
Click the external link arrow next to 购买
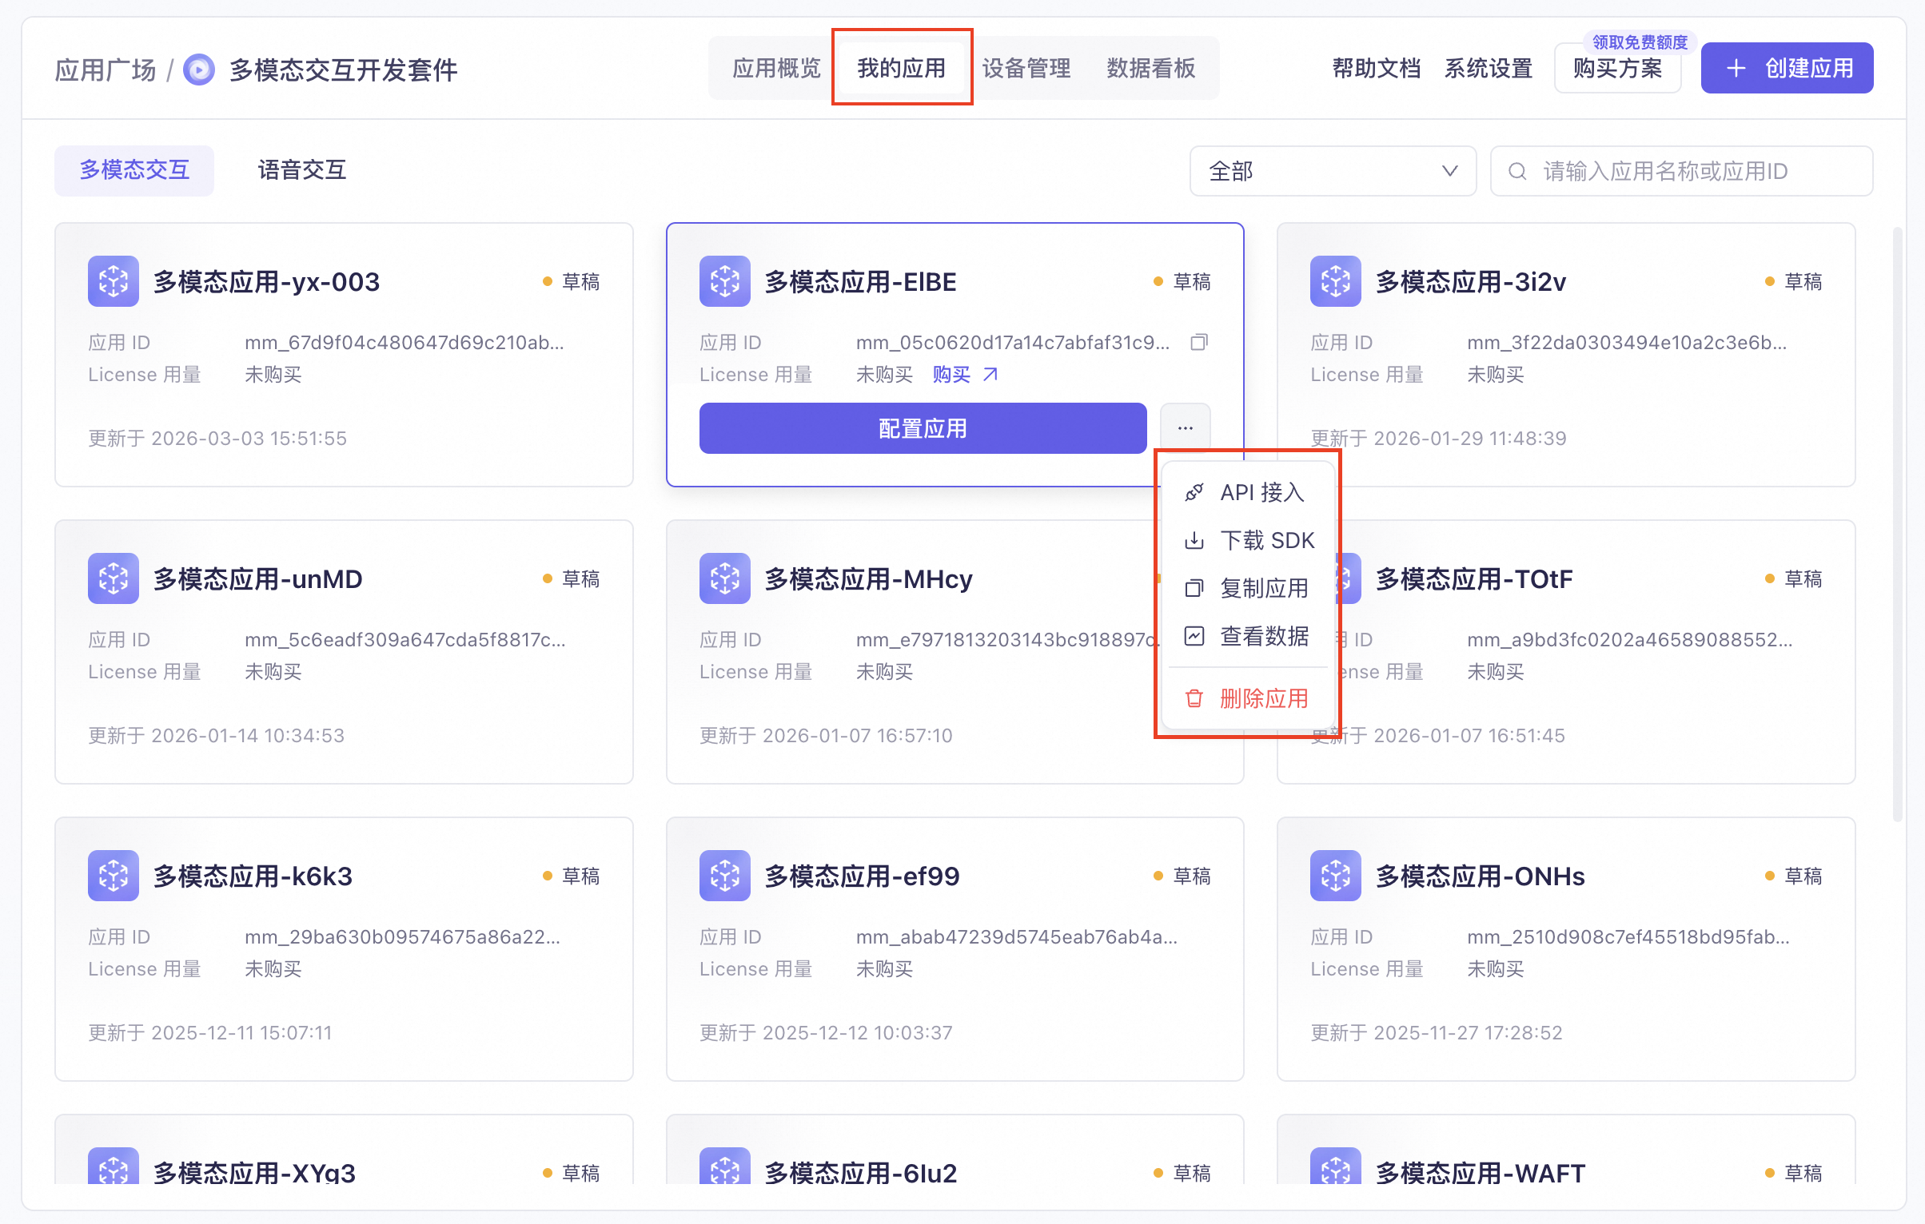click(x=990, y=375)
